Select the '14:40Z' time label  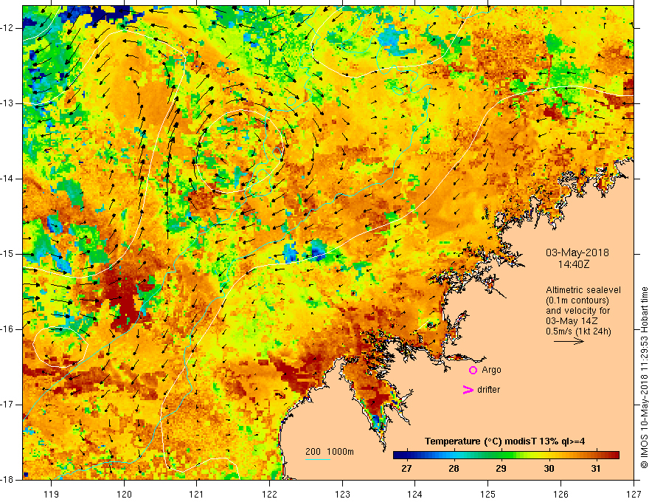click(x=574, y=264)
